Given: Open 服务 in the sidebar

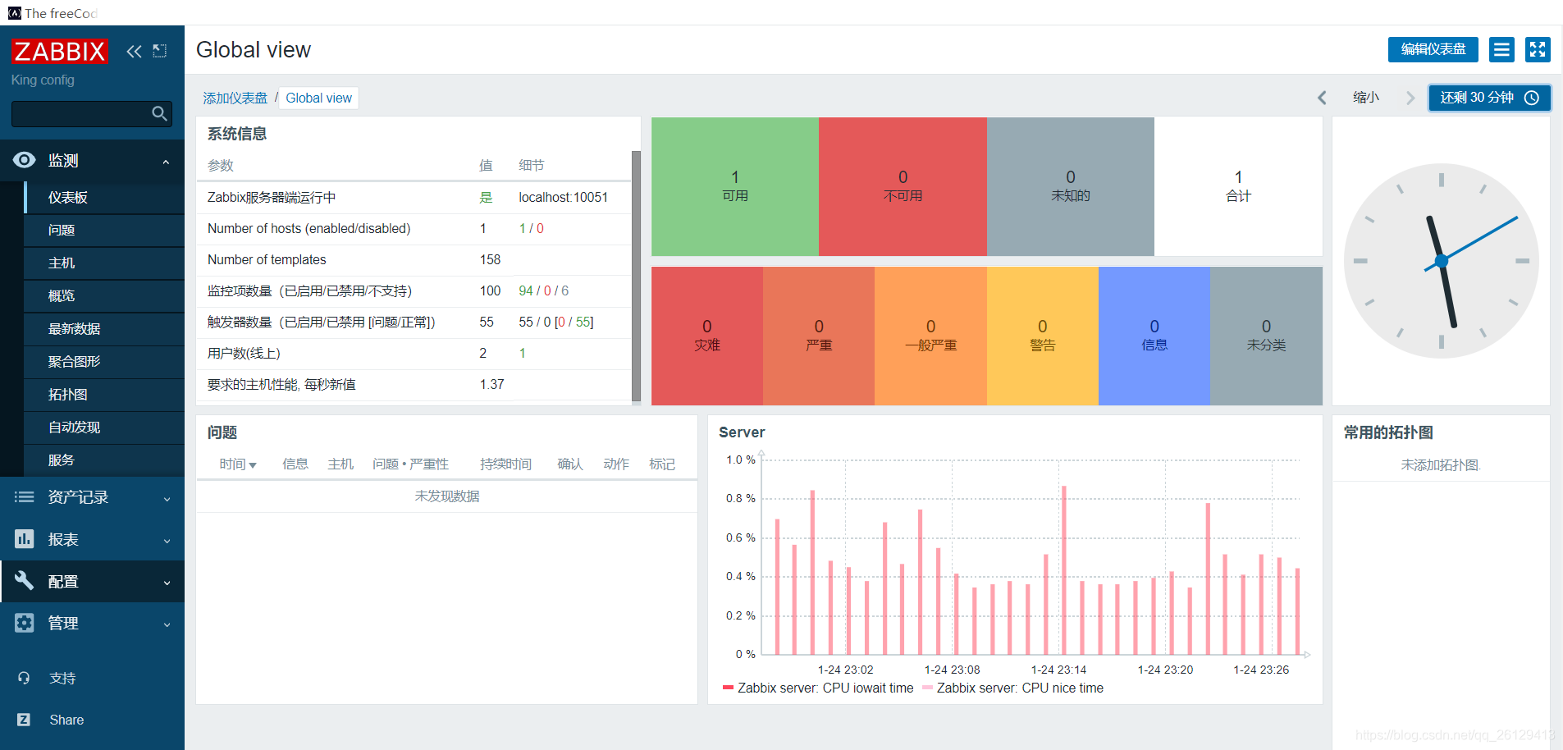Looking at the screenshot, I should (x=104, y=460).
